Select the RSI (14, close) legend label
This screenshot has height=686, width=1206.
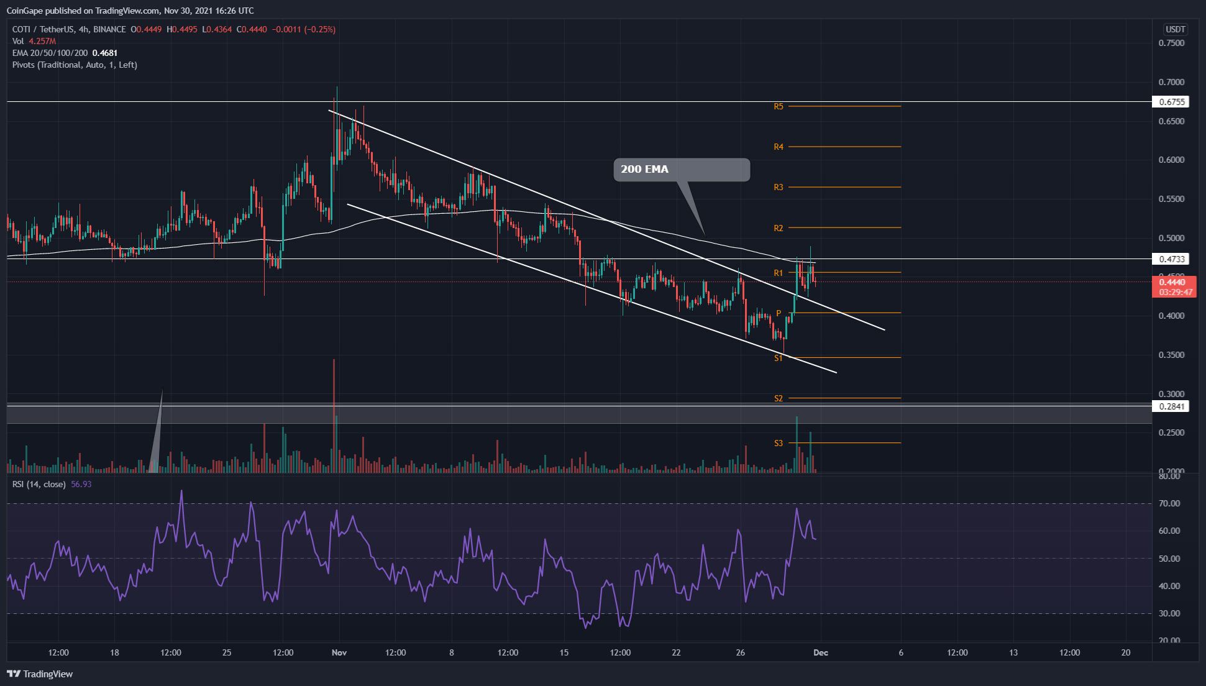tap(39, 484)
